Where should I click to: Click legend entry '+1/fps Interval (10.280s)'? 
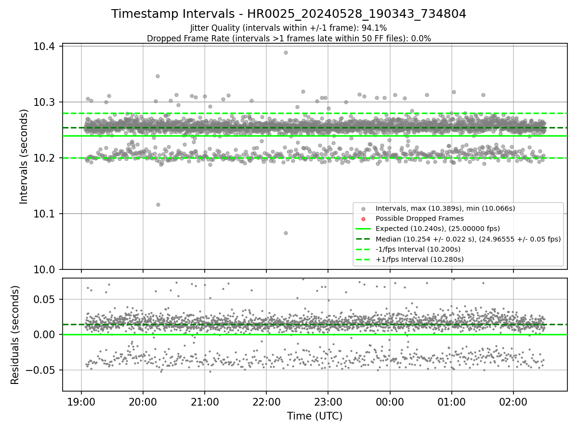pyautogui.click(x=420, y=259)
